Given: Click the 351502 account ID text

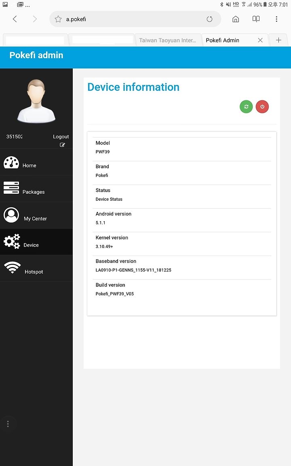Looking at the screenshot, I should (x=14, y=136).
